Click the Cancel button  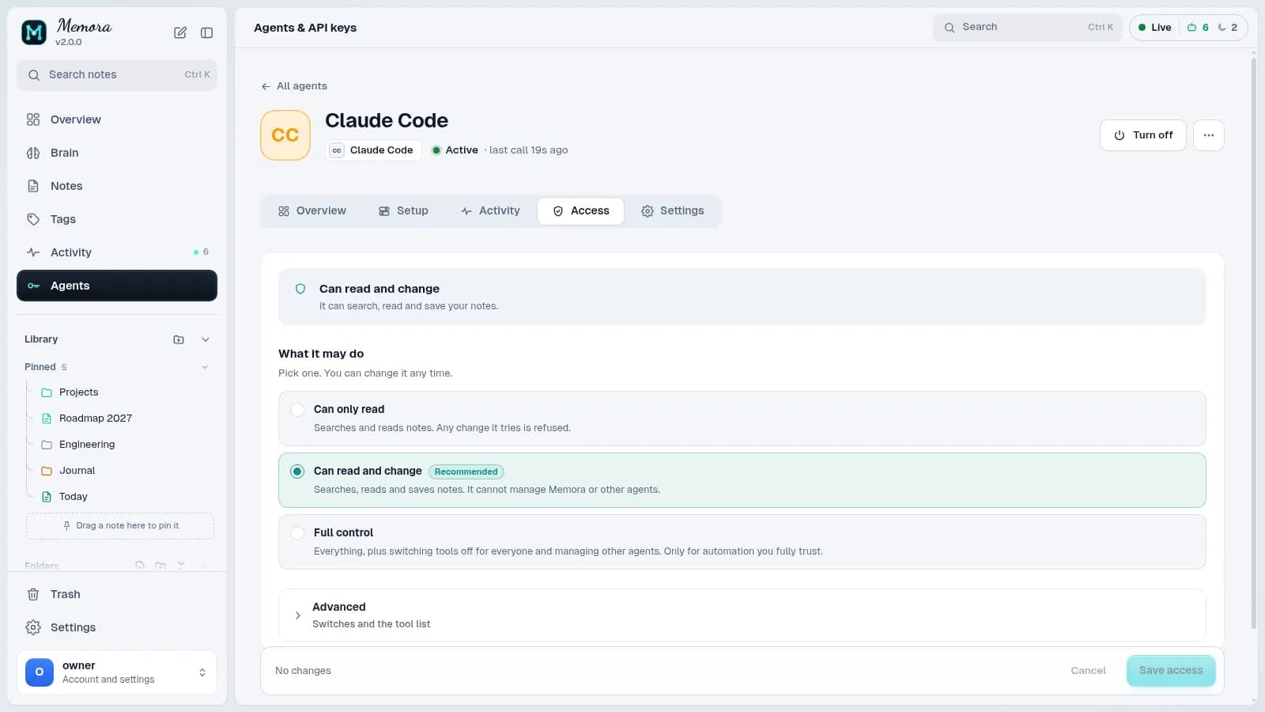coord(1088,671)
